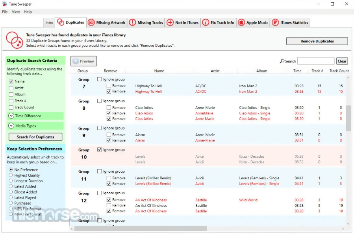
Task: Expand the Time Difference section
Action: pyautogui.click(x=11, y=116)
